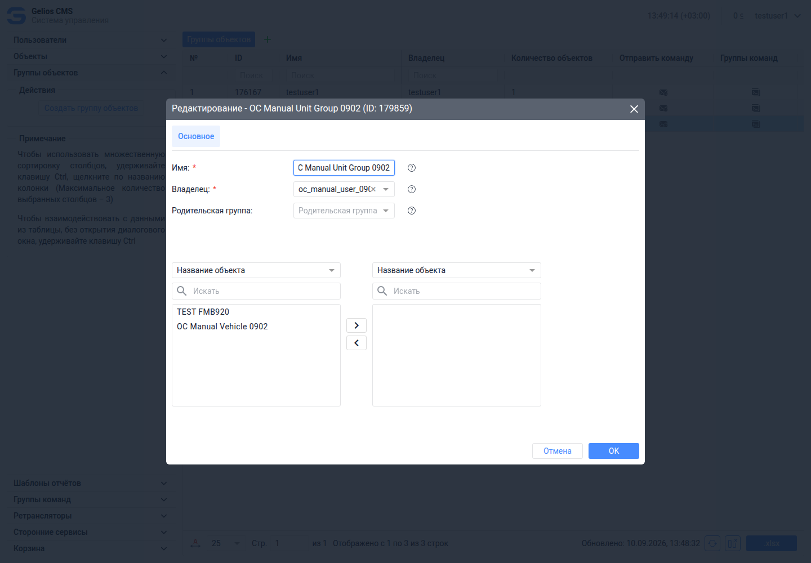Open right Название объекта filter dropdown
Image resolution: width=811 pixels, height=563 pixels.
457,270
